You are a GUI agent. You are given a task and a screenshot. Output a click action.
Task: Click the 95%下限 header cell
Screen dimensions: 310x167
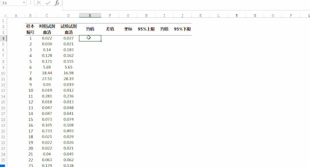[x=182, y=29]
